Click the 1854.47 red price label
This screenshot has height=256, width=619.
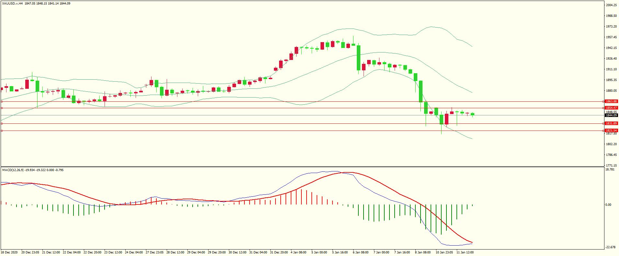(611, 108)
